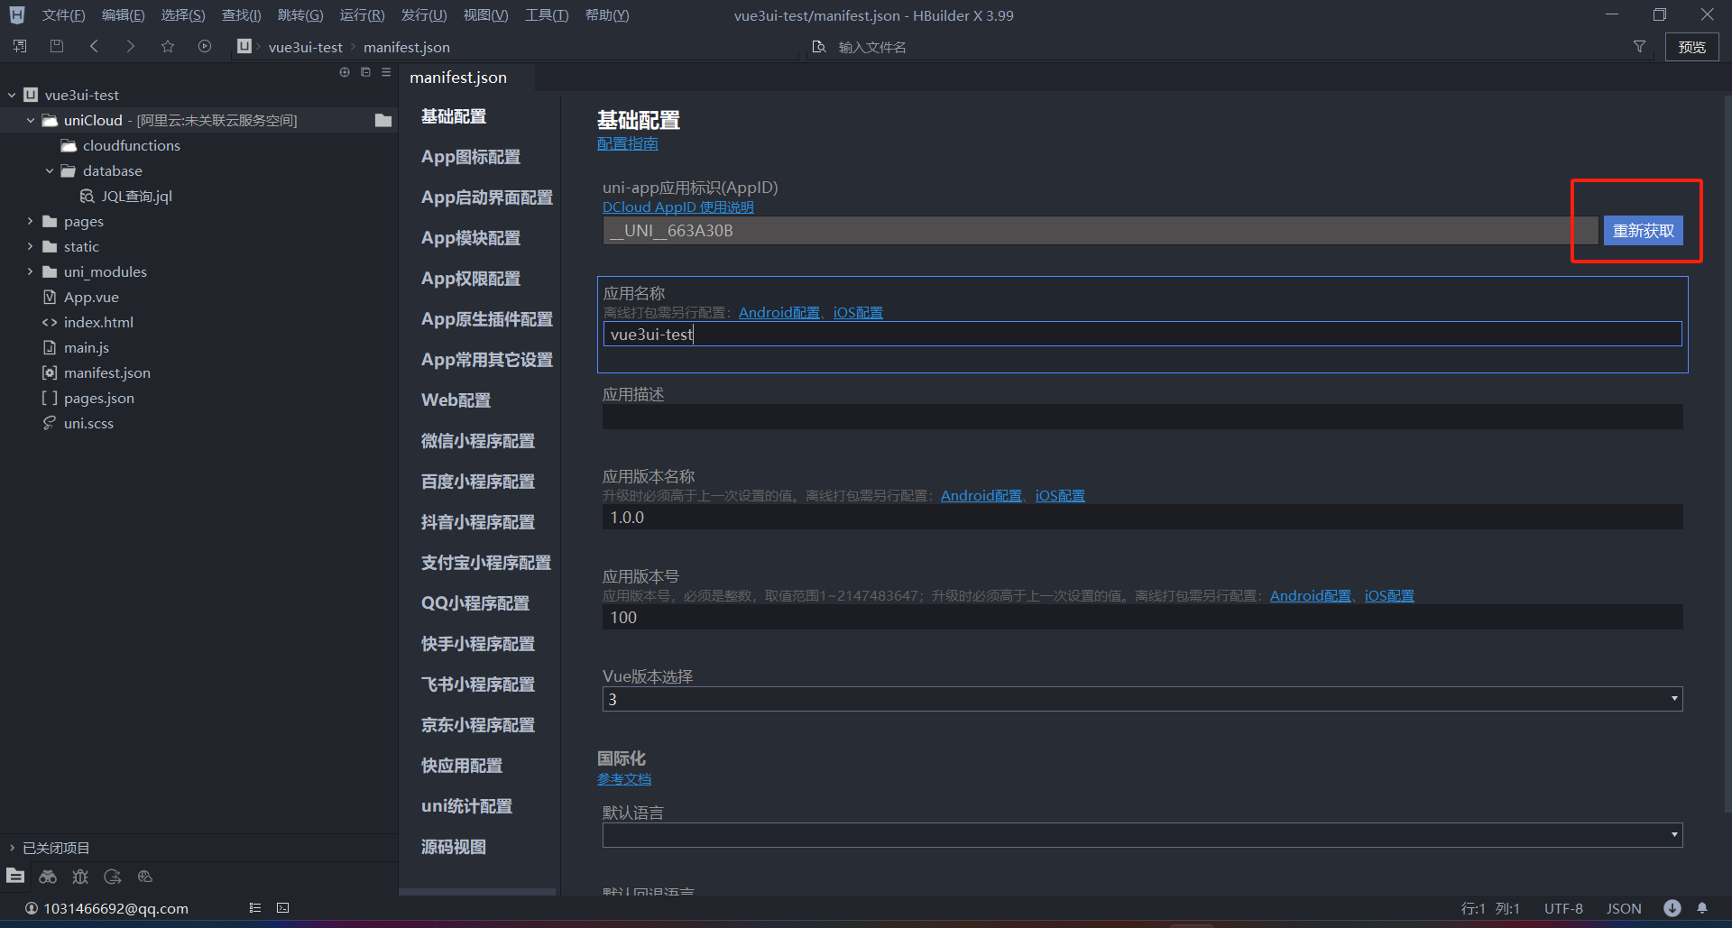1732x928 pixels.
Task: Open the 工具(T) menu
Action: coord(547,15)
